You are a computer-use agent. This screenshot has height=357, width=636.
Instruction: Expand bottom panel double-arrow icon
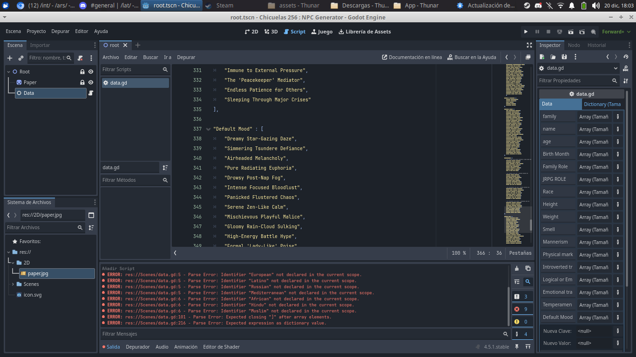(528, 347)
